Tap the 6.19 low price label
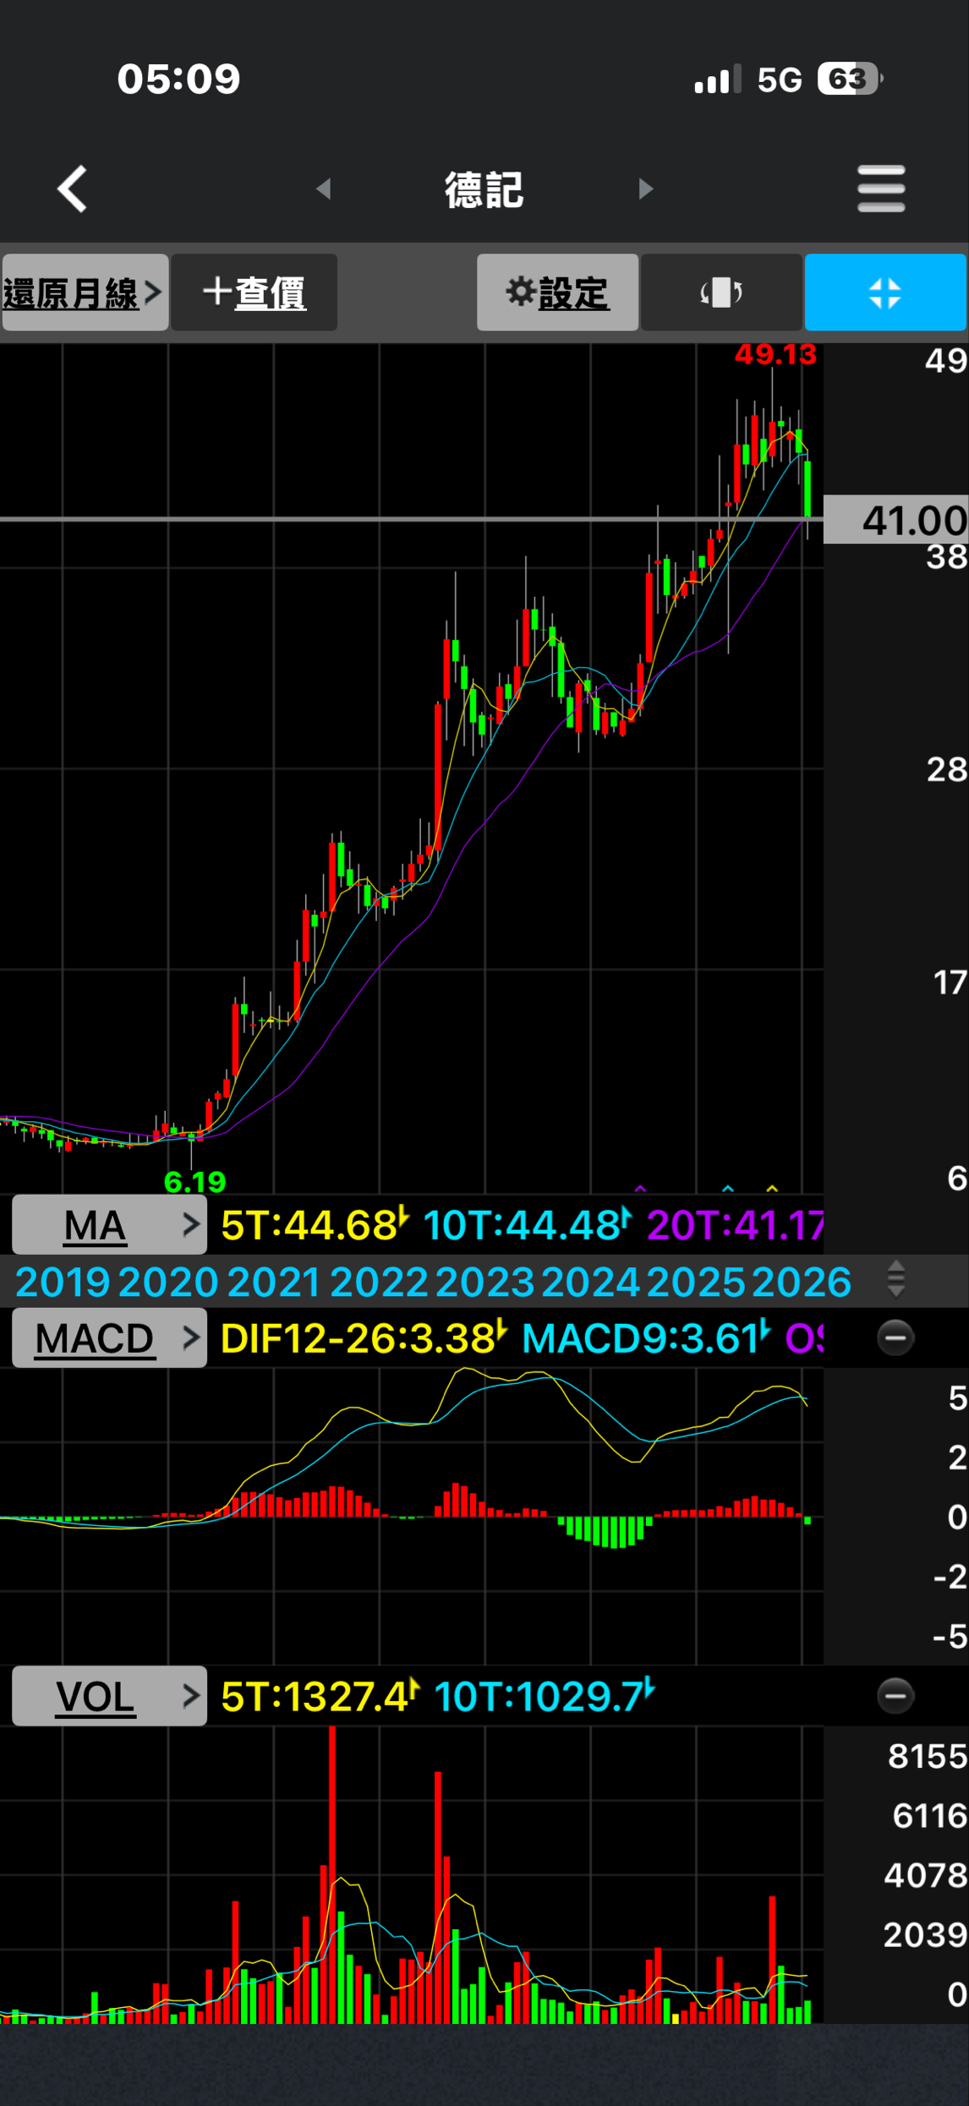Screen dimensions: 969x2106 [x=195, y=1181]
